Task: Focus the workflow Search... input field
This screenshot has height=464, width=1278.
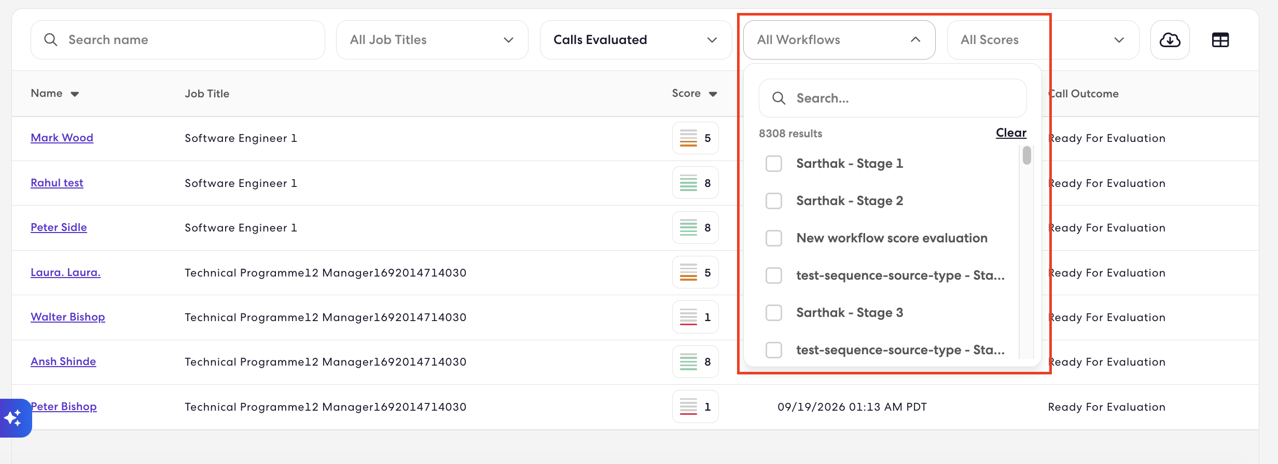Action: point(893,98)
